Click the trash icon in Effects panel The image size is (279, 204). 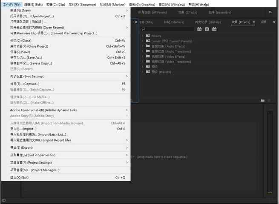pyautogui.click(x=269, y=100)
